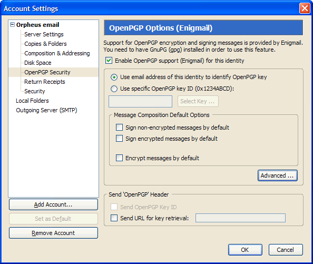This screenshot has height=264, width=313.
Task: Select the Orpheus email account
Action: pos(37,25)
